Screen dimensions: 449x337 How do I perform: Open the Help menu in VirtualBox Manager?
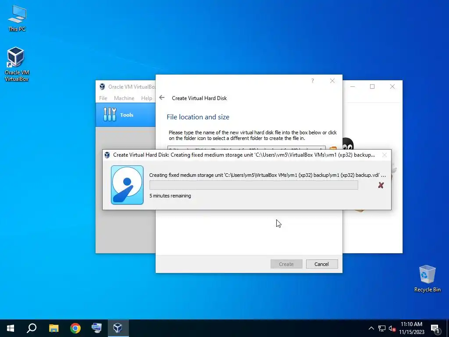coord(146,98)
